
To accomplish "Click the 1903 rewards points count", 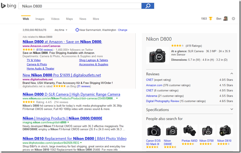I will 204,19.
